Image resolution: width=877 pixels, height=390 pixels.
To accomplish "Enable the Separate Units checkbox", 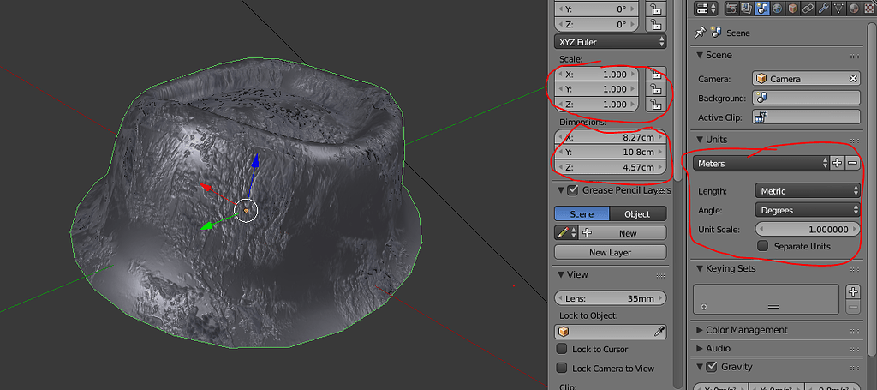I will click(x=762, y=246).
